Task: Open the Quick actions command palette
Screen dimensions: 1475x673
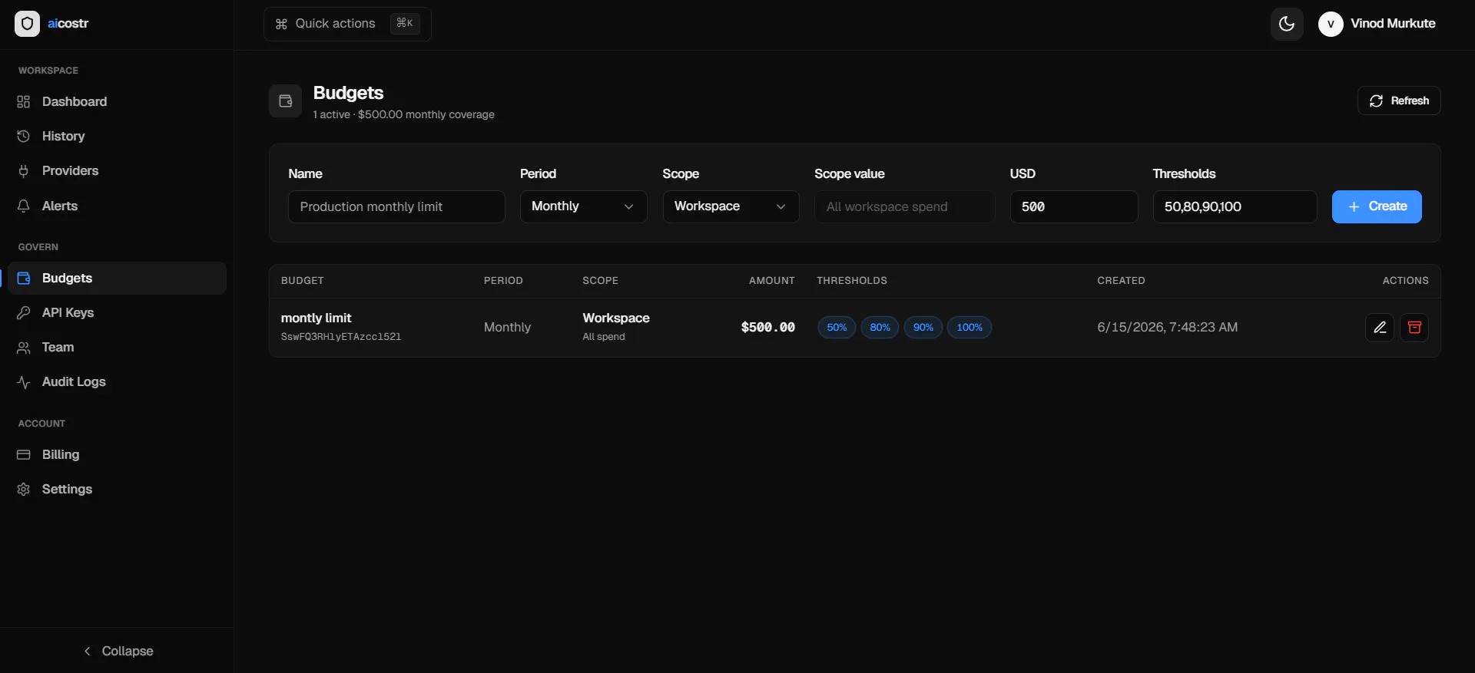Action: pos(347,24)
